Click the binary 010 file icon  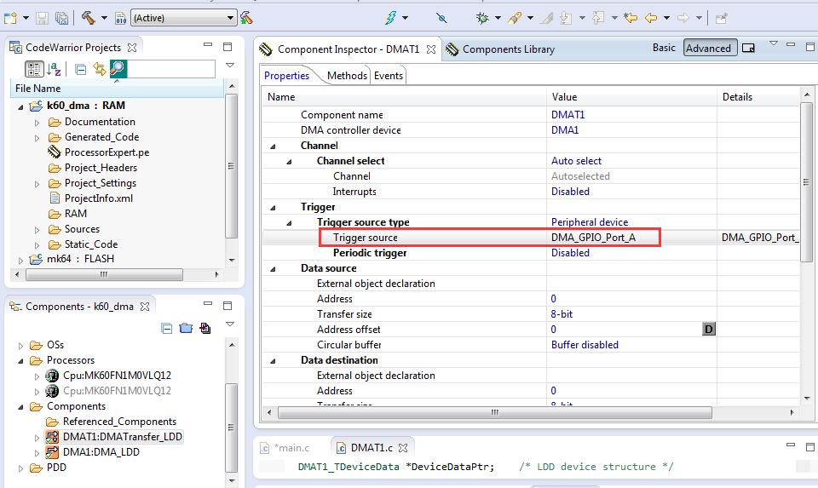(x=120, y=18)
